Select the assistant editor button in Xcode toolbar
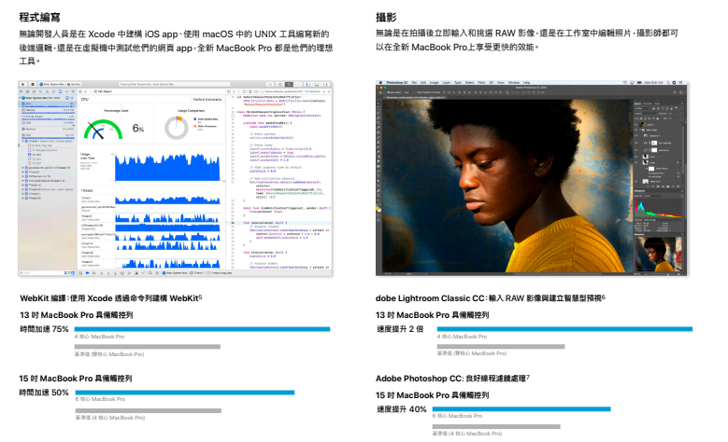Image resolution: width=728 pixels, height=442 pixels. (x=289, y=84)
